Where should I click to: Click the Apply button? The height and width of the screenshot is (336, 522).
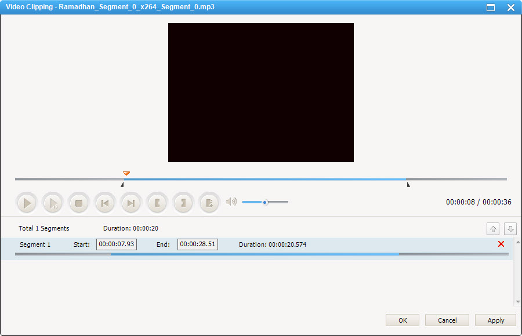pos(496,320)
